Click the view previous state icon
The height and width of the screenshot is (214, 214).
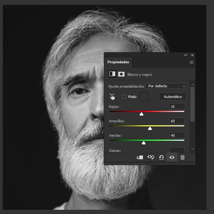point(150,157)
